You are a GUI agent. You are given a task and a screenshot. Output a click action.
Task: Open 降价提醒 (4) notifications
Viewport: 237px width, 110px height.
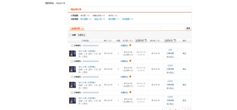86,19
